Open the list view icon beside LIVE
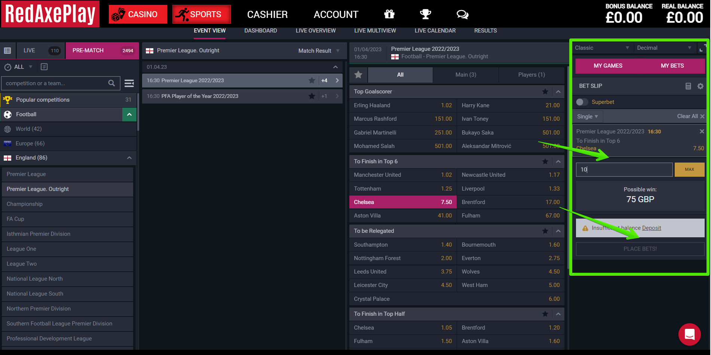The height and width of the screenshot is (355, 711). pos(7,50)
